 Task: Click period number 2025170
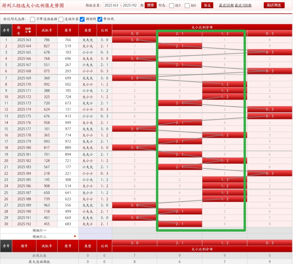coord(24,84)
